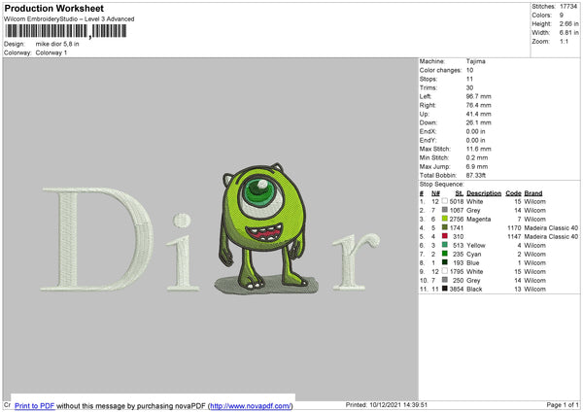Open the Print to PDF link
Image resolution: width=583 pixels, height=412 pixels.
(x=35, y=405)
